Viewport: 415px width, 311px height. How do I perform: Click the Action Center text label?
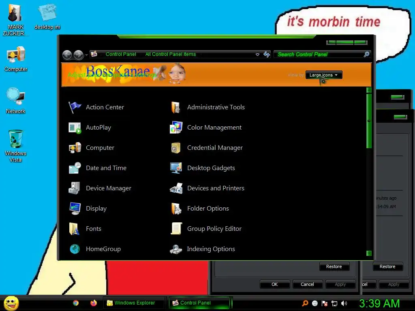105,107
